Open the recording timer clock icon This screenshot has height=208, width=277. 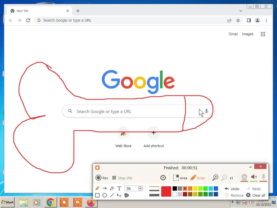pos(163,178)
